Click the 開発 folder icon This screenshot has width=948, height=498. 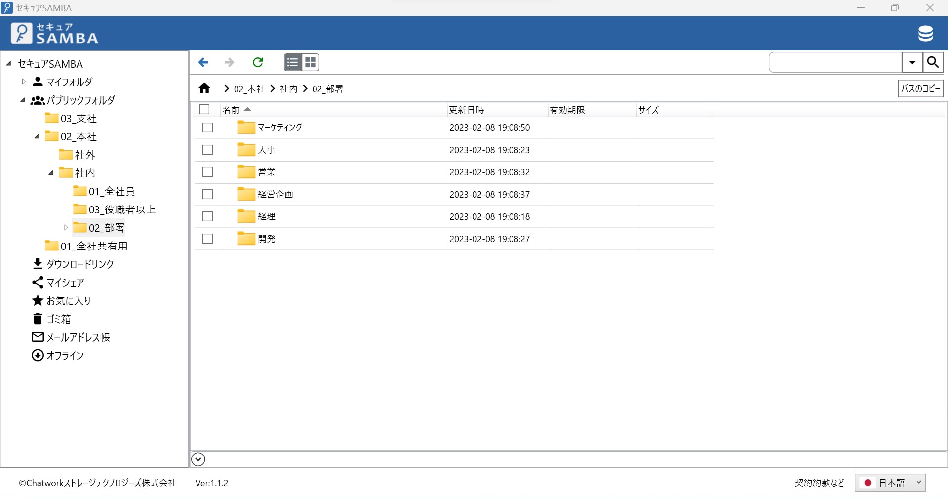(x=246, y=239)
